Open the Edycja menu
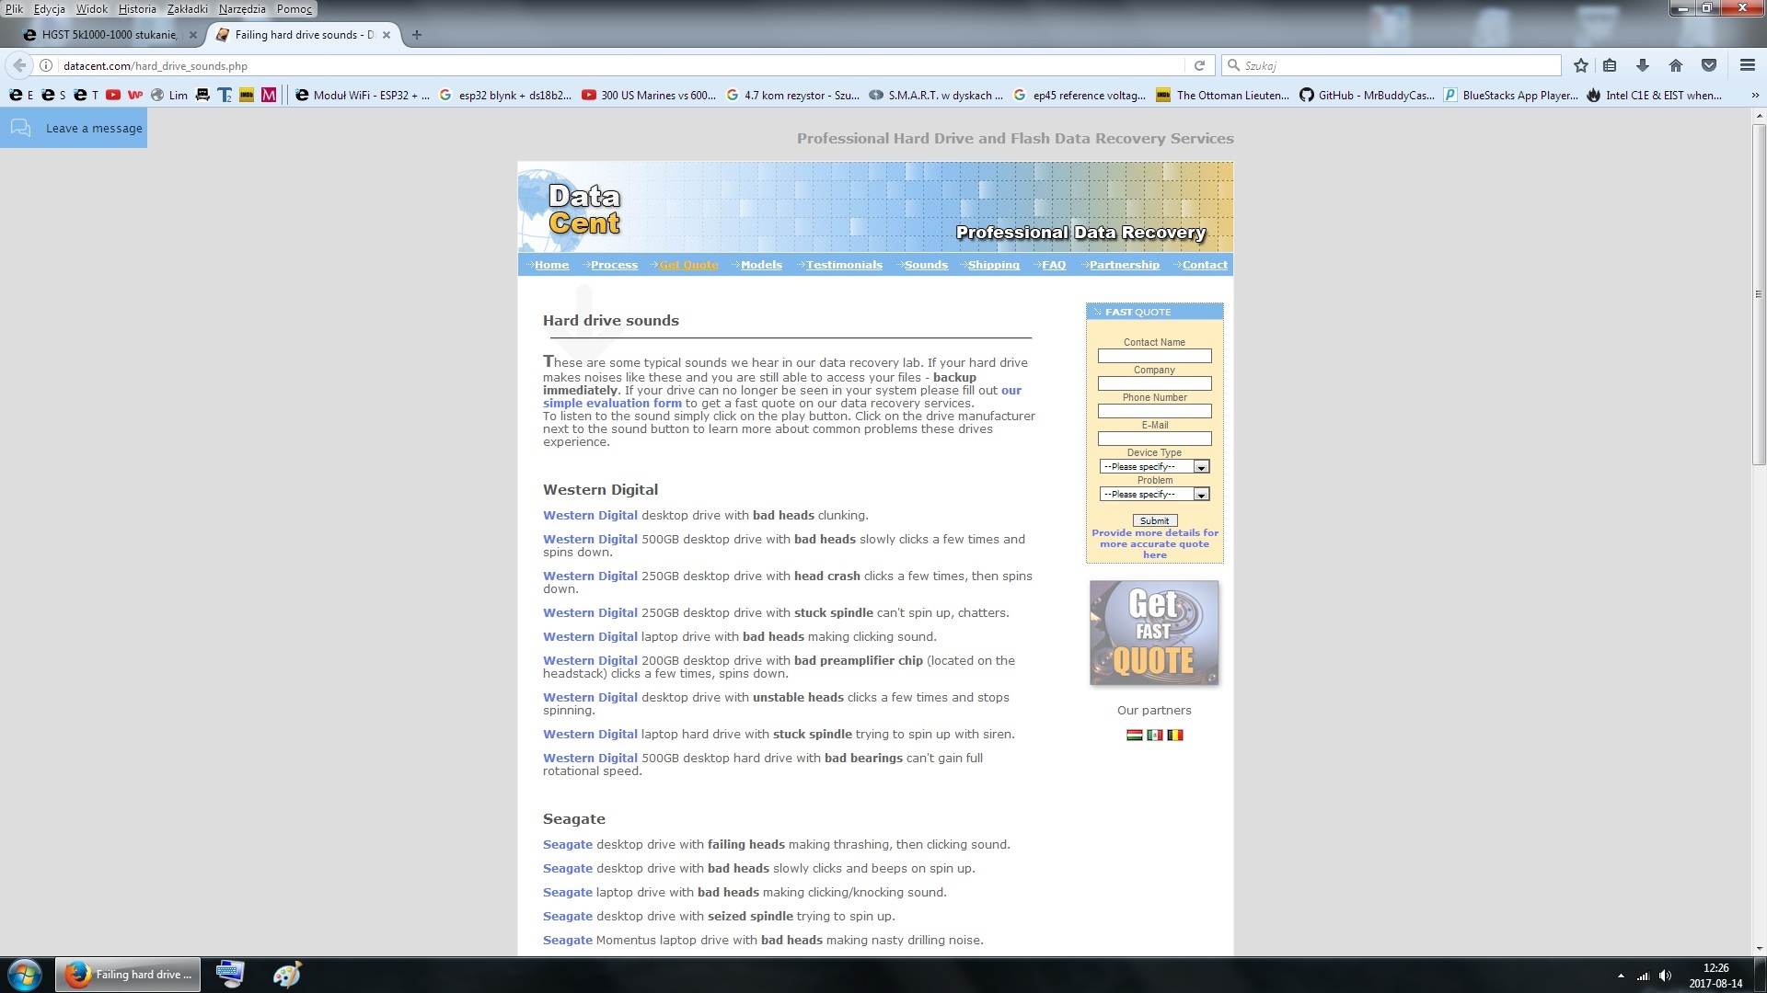 50,9
